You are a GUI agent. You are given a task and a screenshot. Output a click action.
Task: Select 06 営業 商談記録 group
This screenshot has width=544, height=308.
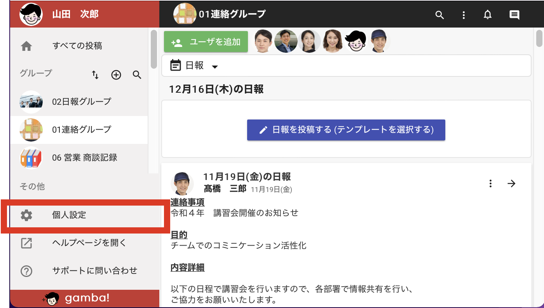click(79, 158)
